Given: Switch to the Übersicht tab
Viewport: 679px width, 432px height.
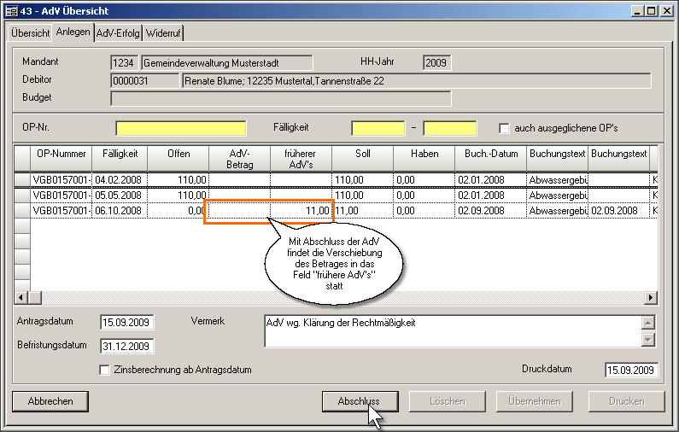Looking at the screenshot, I should 30,32.
